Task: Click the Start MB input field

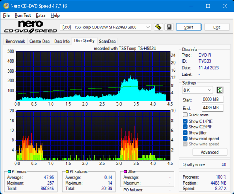Action: coord(213,100)
